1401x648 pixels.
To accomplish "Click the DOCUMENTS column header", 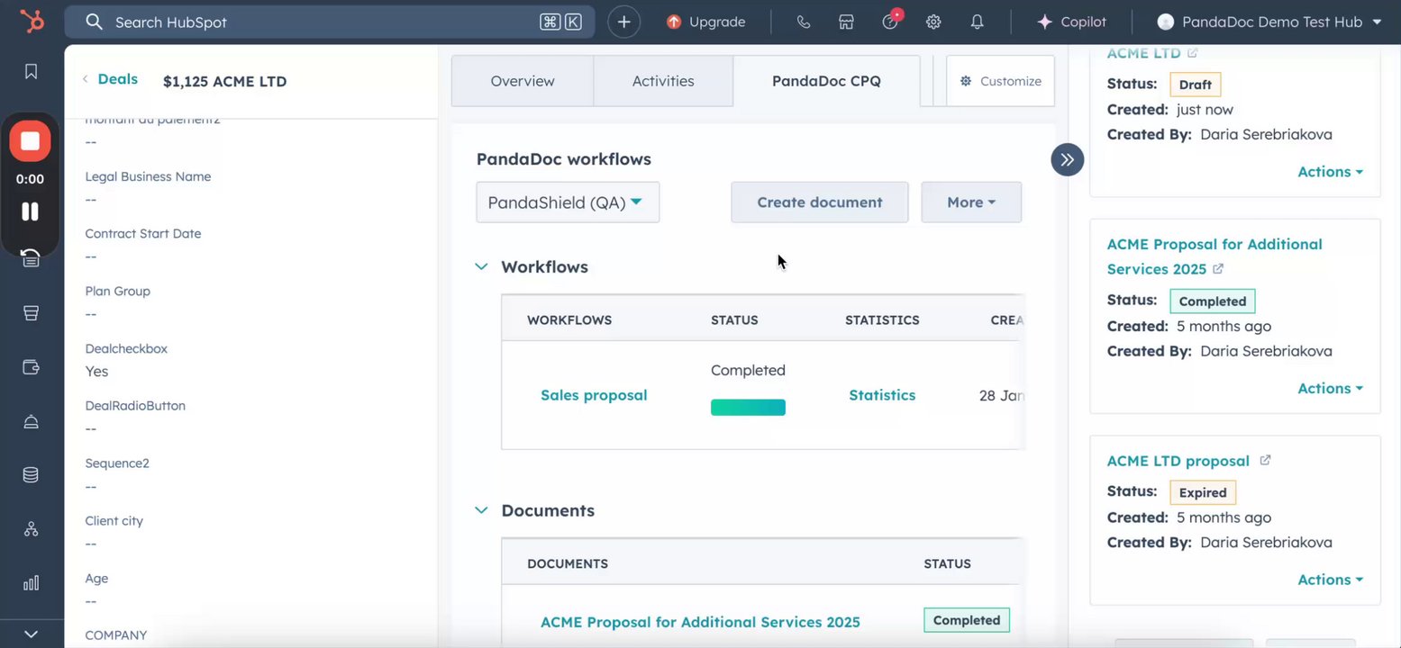I will click(568, 564).
